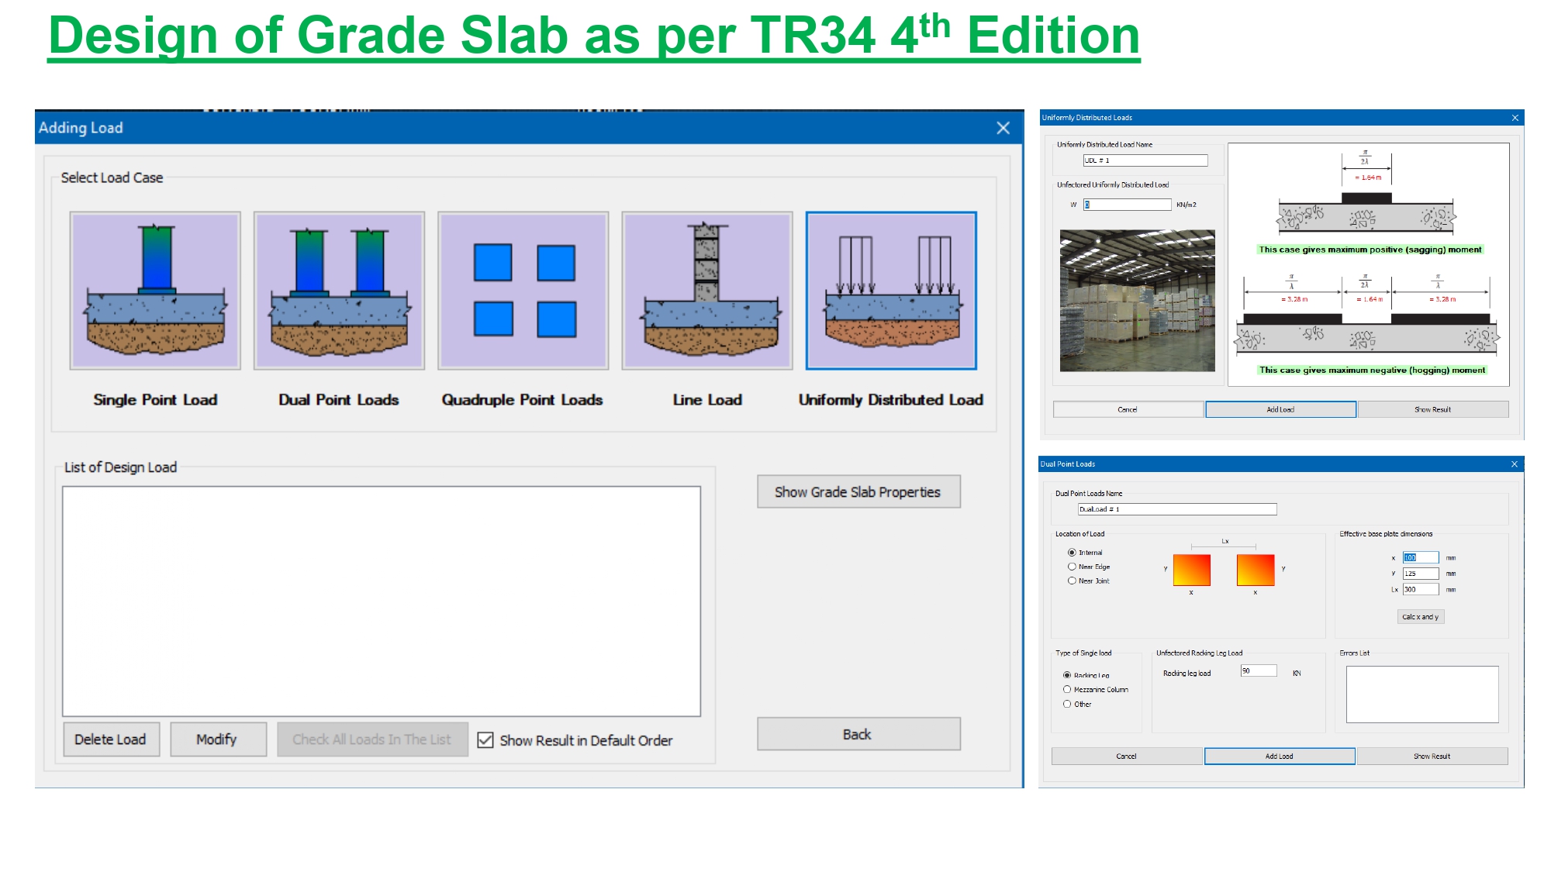Viewport: 1551px width, 872px height.
Task: Choose the Uniformly Distributed Load icon
Action: pos(891,291)
